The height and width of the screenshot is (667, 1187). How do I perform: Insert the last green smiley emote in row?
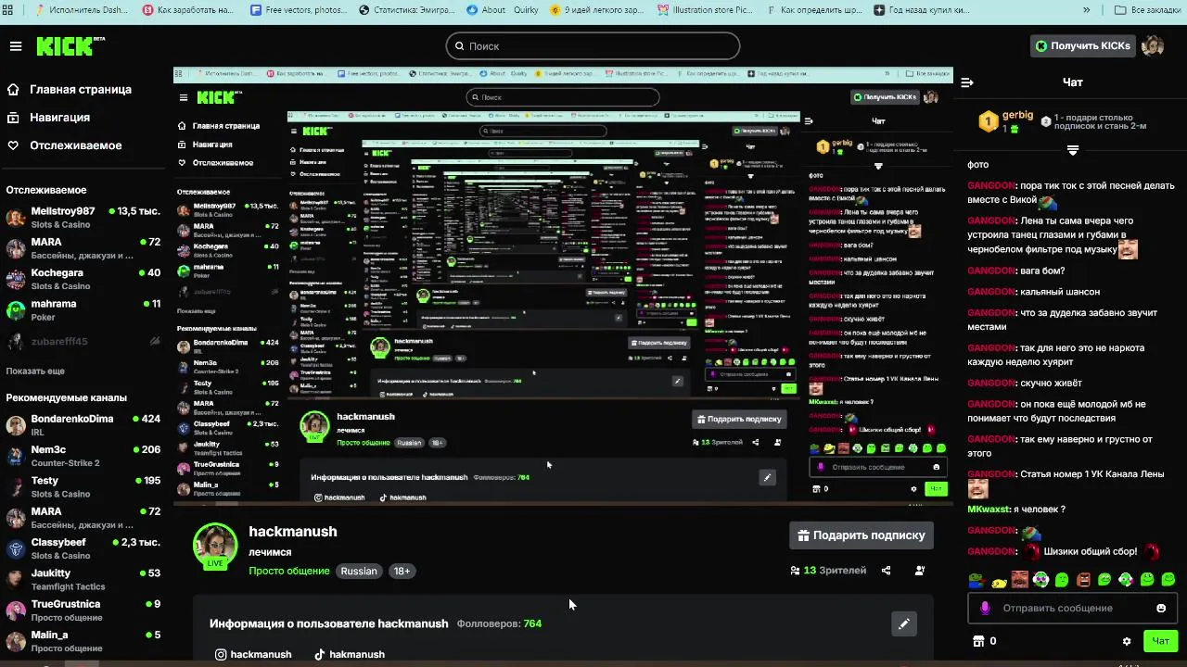point(1168,580)
